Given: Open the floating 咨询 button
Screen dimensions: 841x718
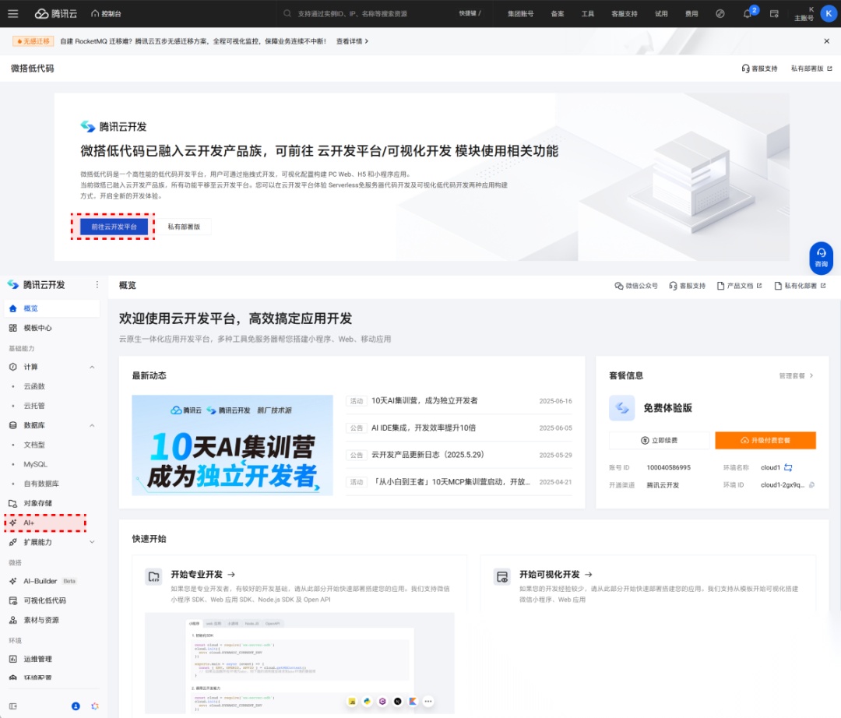Looking at the screenshot, I should [x=822, y=258].
